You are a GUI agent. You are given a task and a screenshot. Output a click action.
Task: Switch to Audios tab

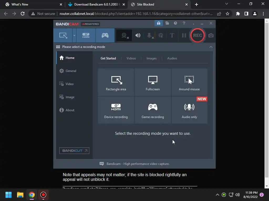point(172,58)
